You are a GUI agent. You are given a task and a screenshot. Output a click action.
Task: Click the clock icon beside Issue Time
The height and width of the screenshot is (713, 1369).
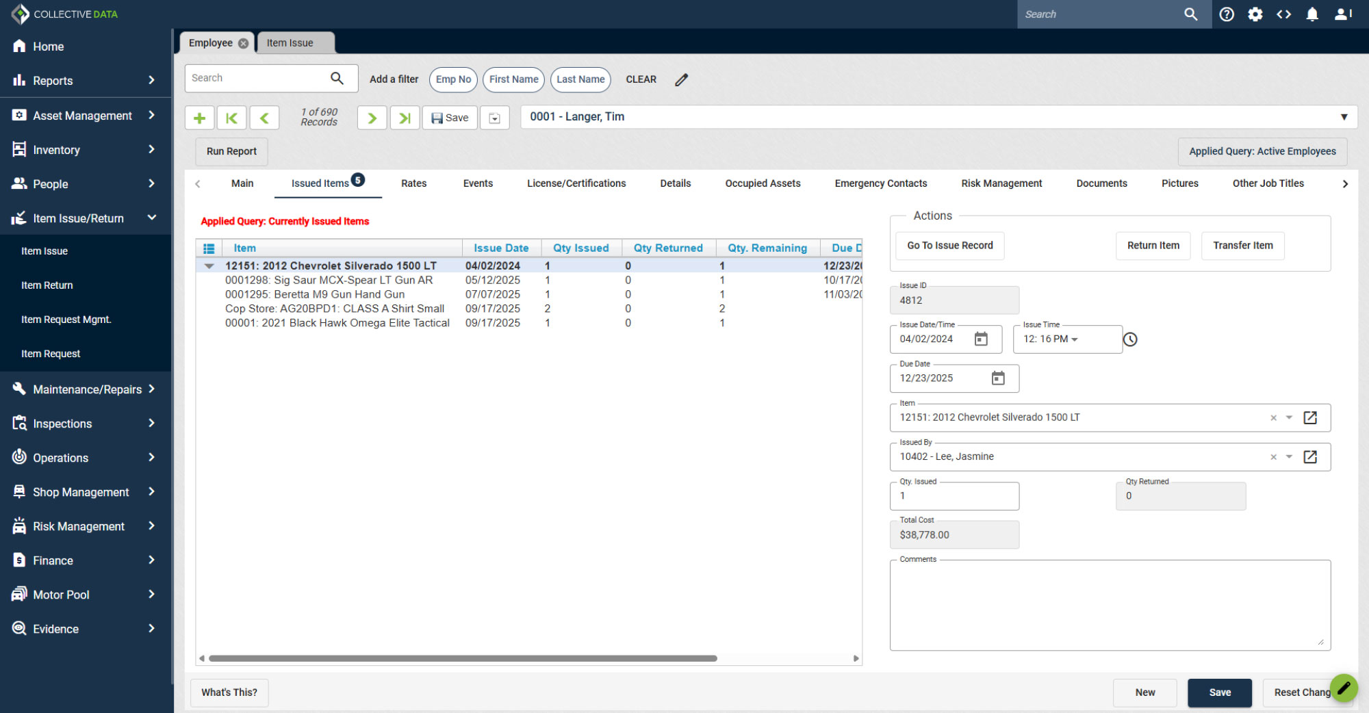click(1130, 339)
